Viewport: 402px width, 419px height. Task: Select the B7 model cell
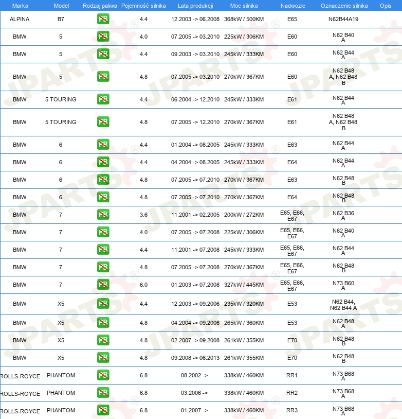pos(61,19)
